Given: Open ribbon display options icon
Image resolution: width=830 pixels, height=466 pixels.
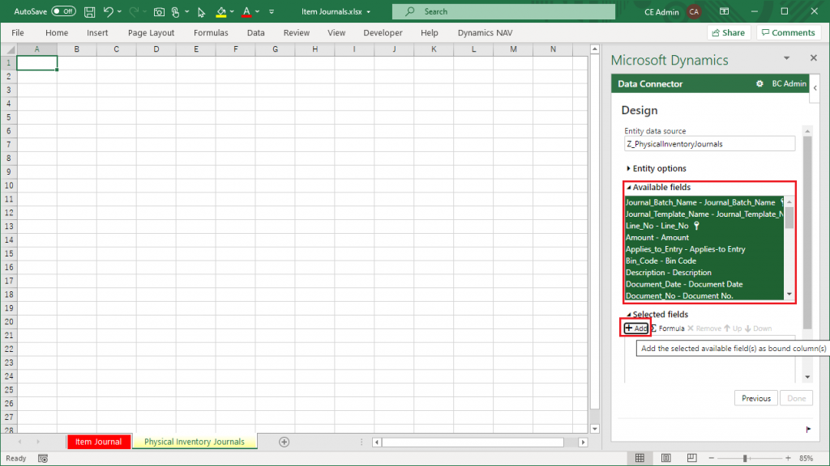Looking at the screenshot, I should pyautogui.click(x=724, y=11).
